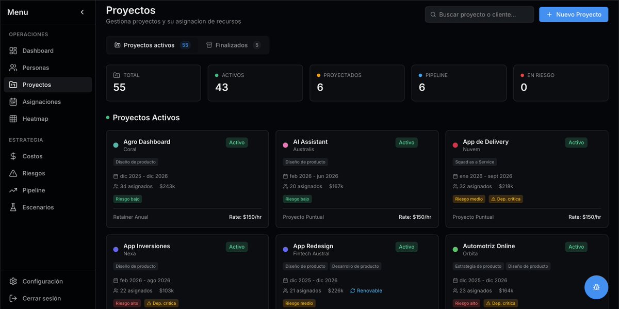Click Retainer Anual text on Agro Dashboard

pos(131,217)
